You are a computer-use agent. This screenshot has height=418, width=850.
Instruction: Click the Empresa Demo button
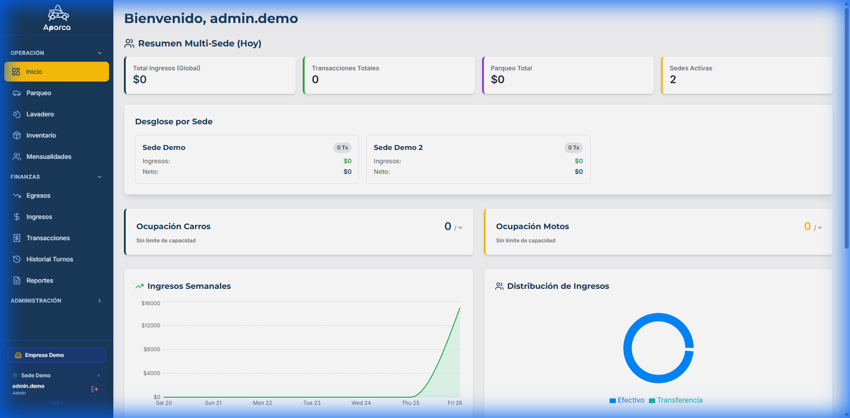pyautogui.click(x=56, y=355)
